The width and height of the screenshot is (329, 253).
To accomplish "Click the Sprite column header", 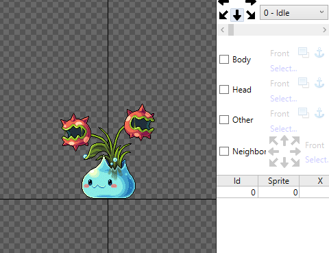I will coord(278,181).
